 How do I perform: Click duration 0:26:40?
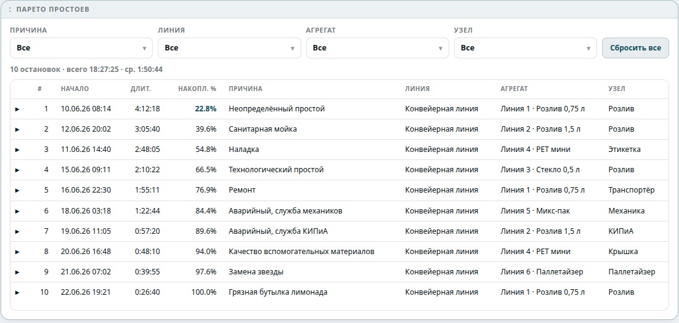point(147,292)
